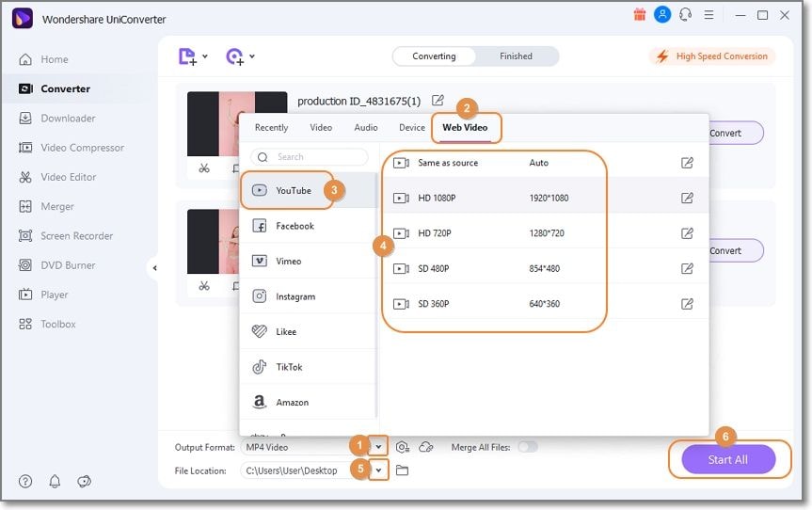Switch to the Video format tab
The height and width of the screenshot is (510, 812).
coord(321,128)
